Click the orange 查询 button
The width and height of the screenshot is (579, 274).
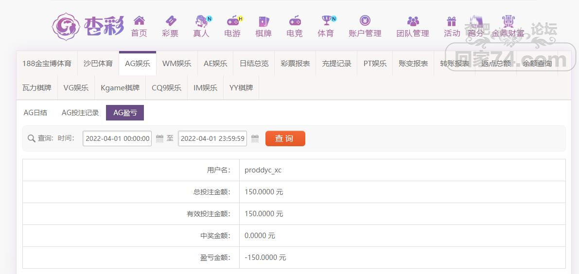285,138
